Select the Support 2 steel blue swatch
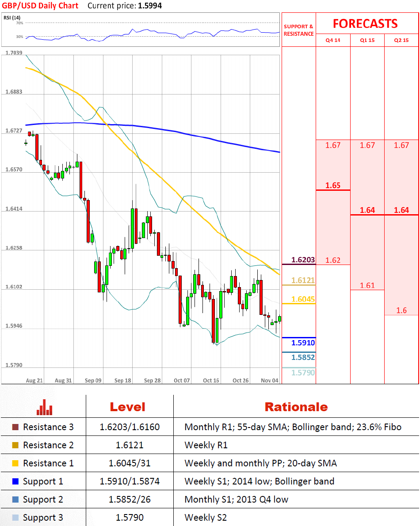 tap(15, 500)
